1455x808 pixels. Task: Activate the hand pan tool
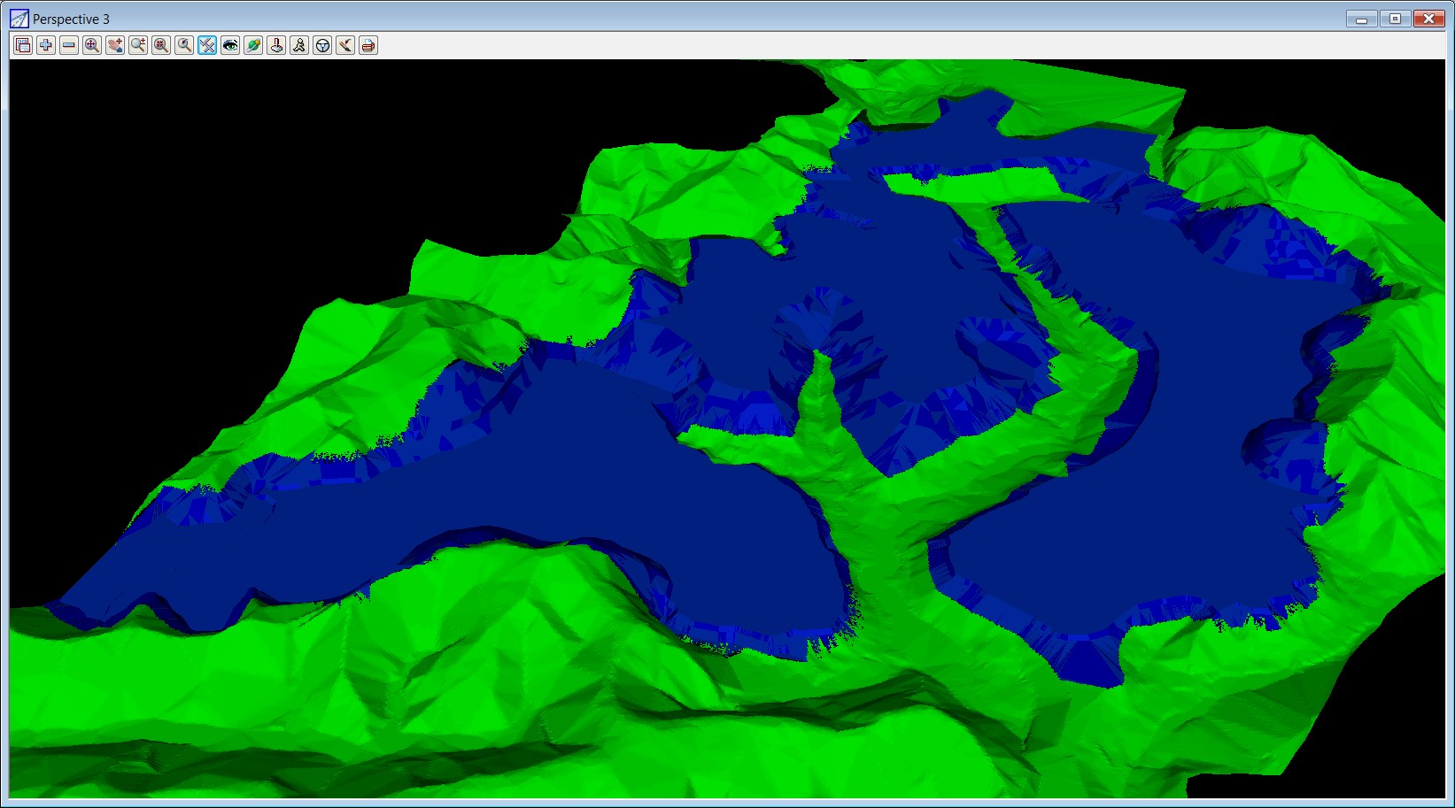(x=115, y=45)
